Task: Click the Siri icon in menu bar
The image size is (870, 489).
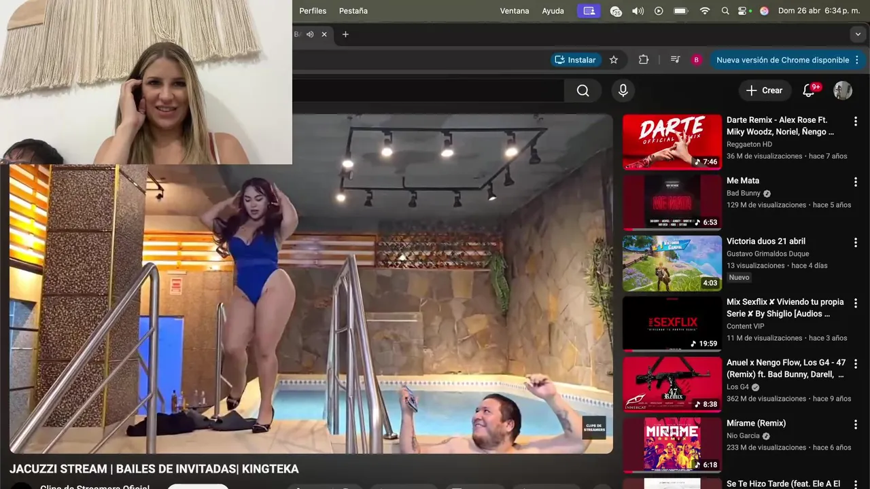Action: tap(764, 11)
